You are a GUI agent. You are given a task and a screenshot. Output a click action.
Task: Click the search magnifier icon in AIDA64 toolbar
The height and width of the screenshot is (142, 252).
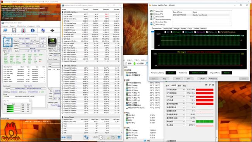147,64
